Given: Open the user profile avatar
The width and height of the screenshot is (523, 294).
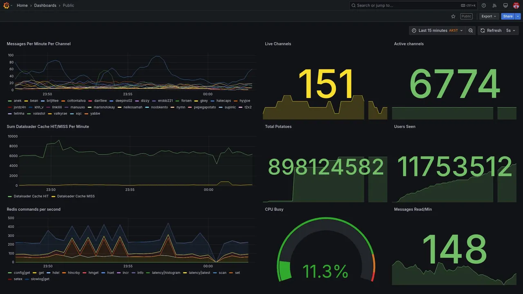Looking at the screenshot, I should [516, 5].
